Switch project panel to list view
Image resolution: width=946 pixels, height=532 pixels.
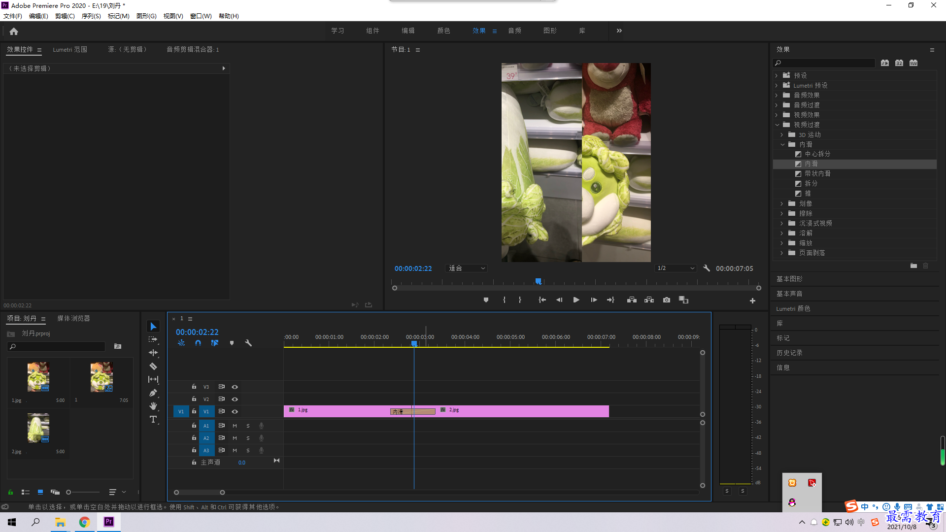tap(26, 492)
